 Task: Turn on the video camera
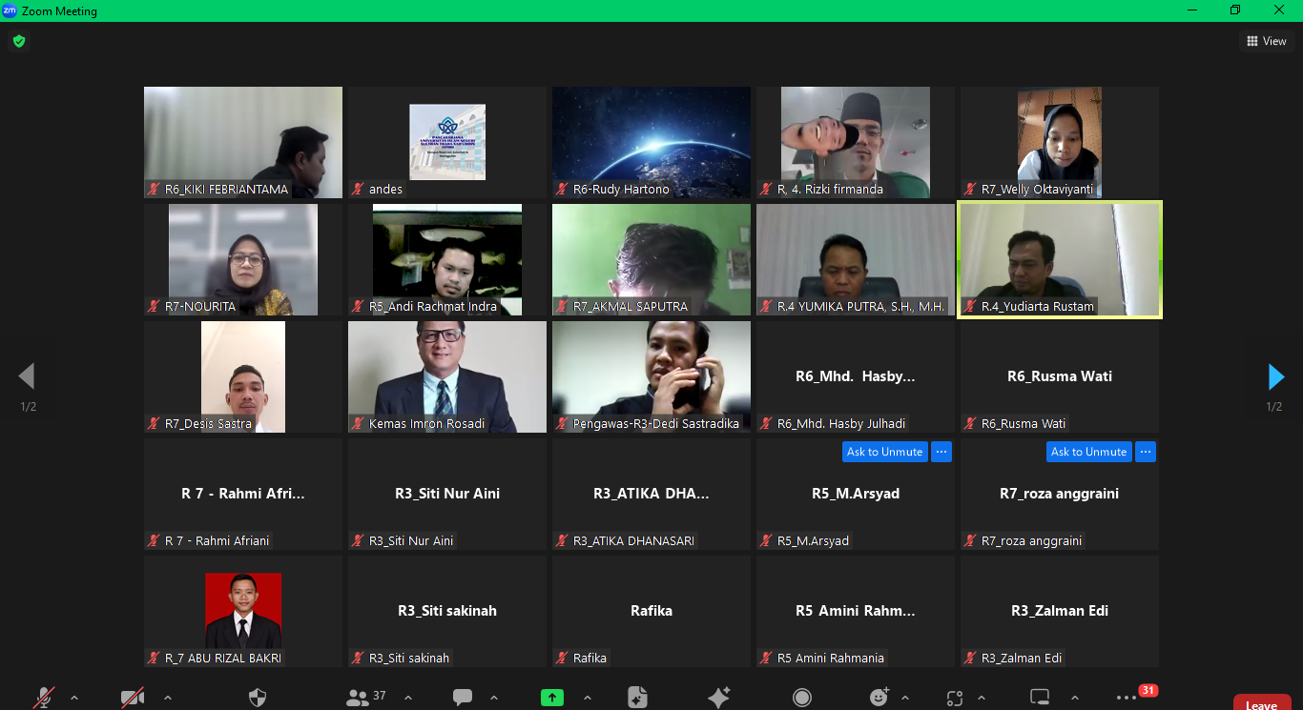point(133,698)
